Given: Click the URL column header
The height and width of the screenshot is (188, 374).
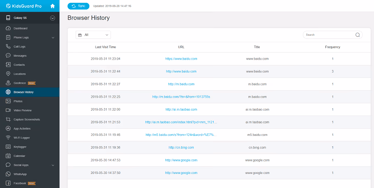Looking at the screenshot, I should 181,47.
